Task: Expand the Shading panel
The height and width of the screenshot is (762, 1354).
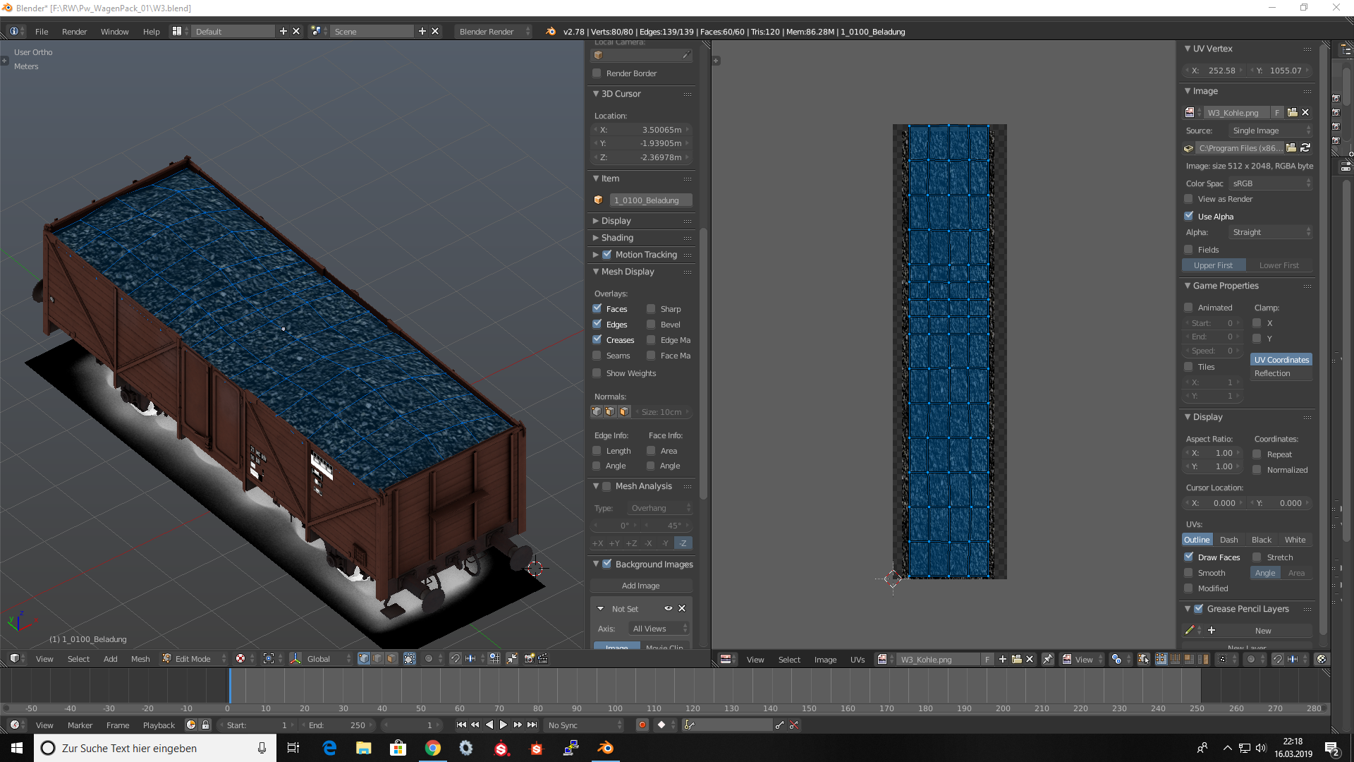Action: point(617,238)
